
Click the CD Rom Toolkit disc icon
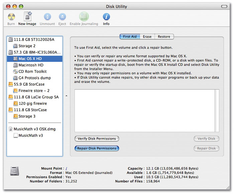15,72
